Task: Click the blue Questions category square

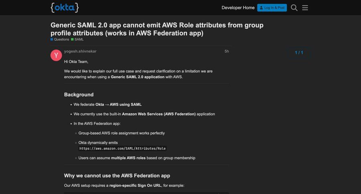Action: coord(52,39)
